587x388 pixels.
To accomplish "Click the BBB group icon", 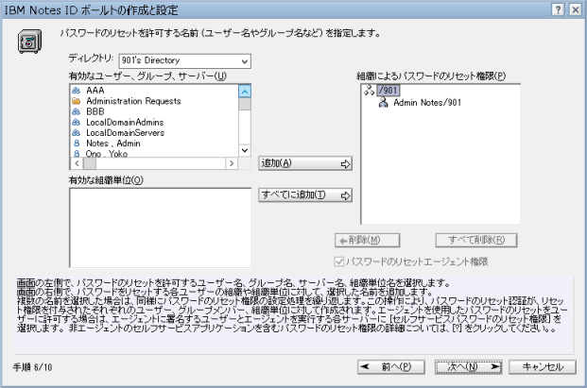I will [x=76, y=111].
